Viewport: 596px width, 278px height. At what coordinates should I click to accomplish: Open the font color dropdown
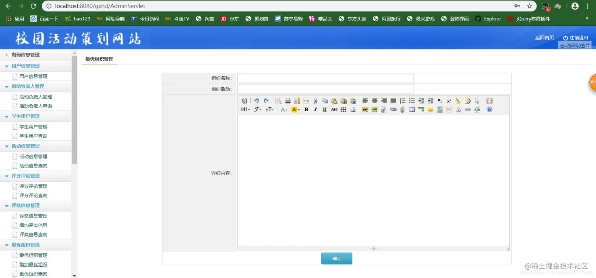point(283,109)
